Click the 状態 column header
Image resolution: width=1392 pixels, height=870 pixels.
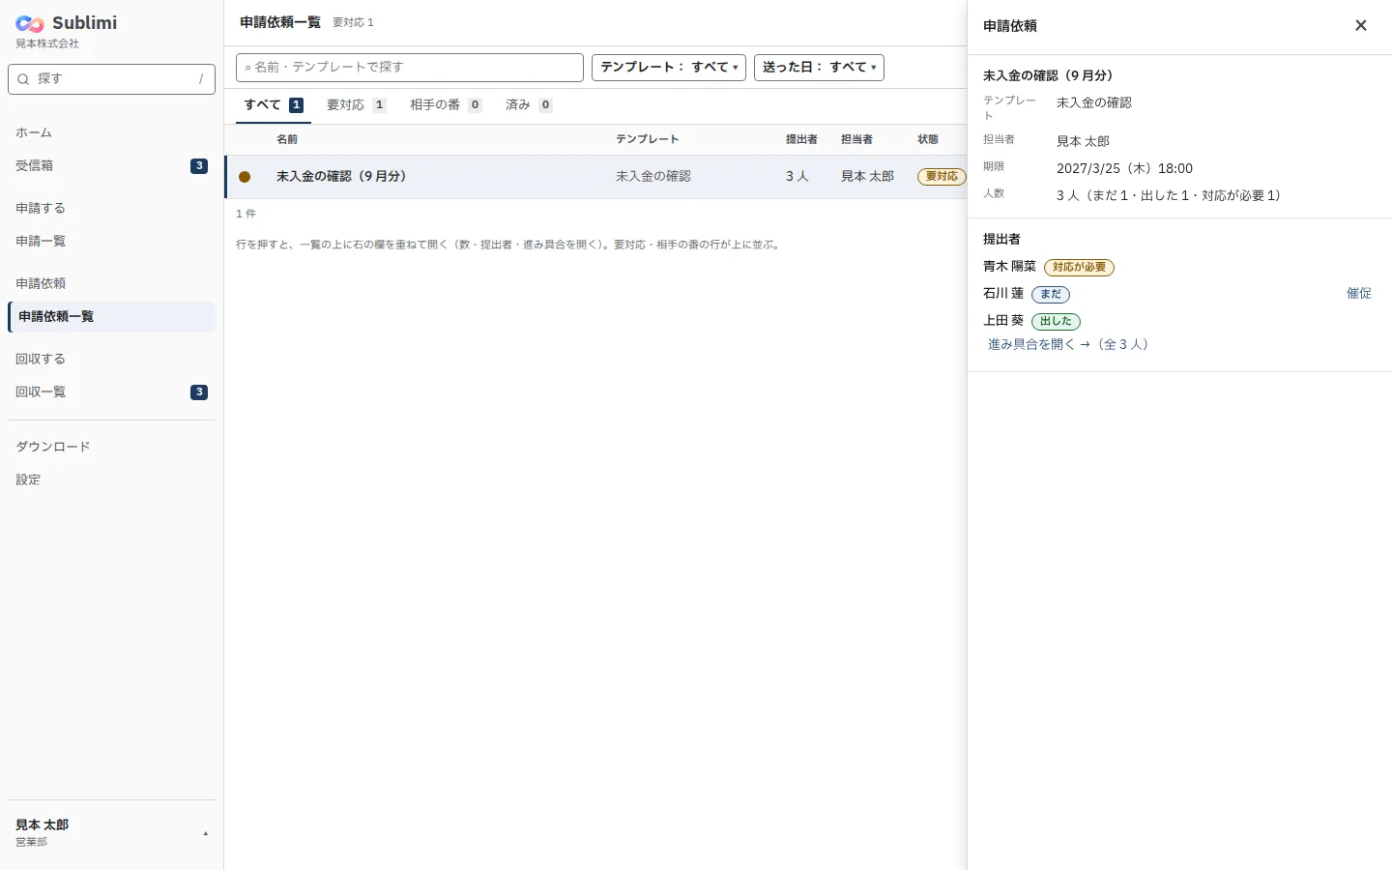(928, 140)
